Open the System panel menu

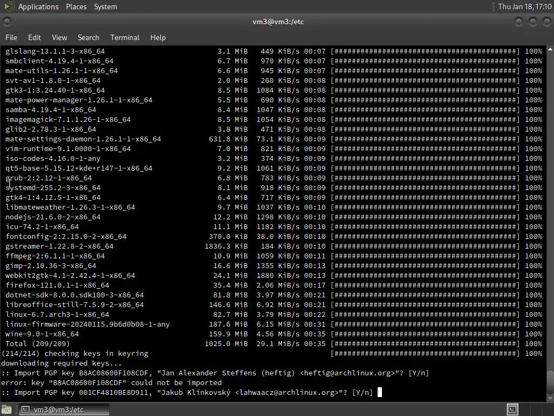[x=105, y=6]
